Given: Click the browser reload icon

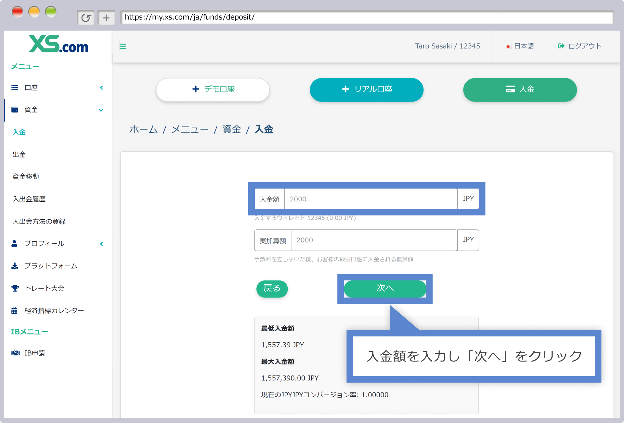Looking at the screenshot, I should pos(86,18).
